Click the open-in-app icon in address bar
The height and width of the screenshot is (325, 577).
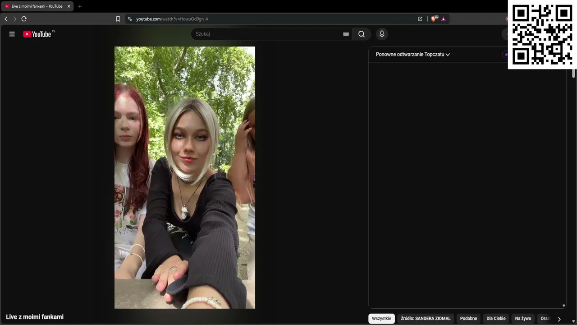[420, 19]
